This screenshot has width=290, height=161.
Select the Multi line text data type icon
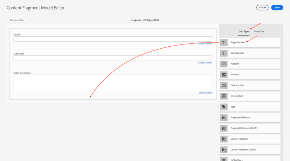click(224, 53)
